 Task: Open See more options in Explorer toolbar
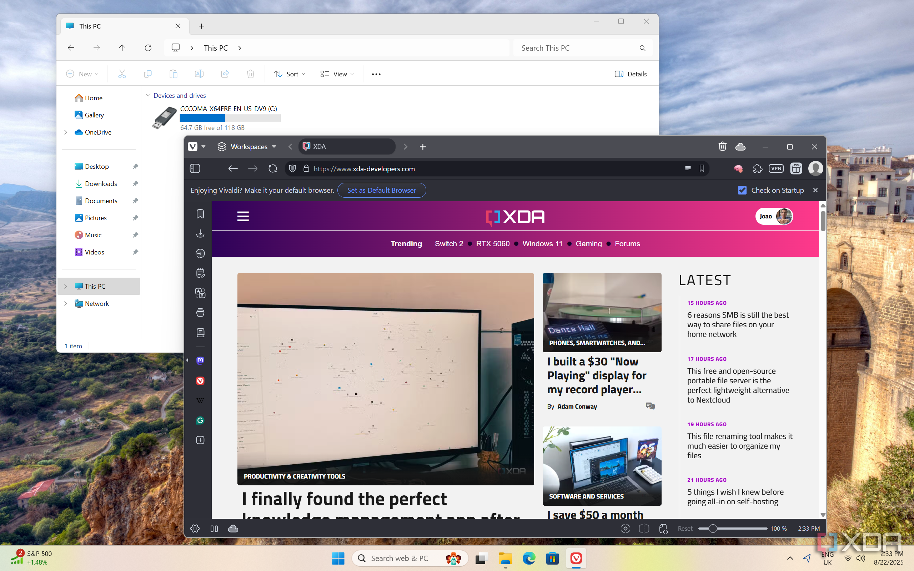(x=376, y=74)
